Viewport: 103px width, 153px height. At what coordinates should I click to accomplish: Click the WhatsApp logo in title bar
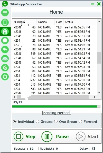5,4
